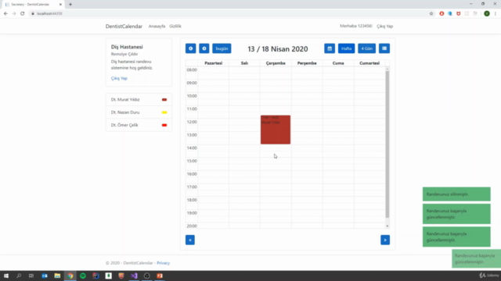Click Merhaba 123456! account link
Screen dimensions: 501x281
pos(356,26)
